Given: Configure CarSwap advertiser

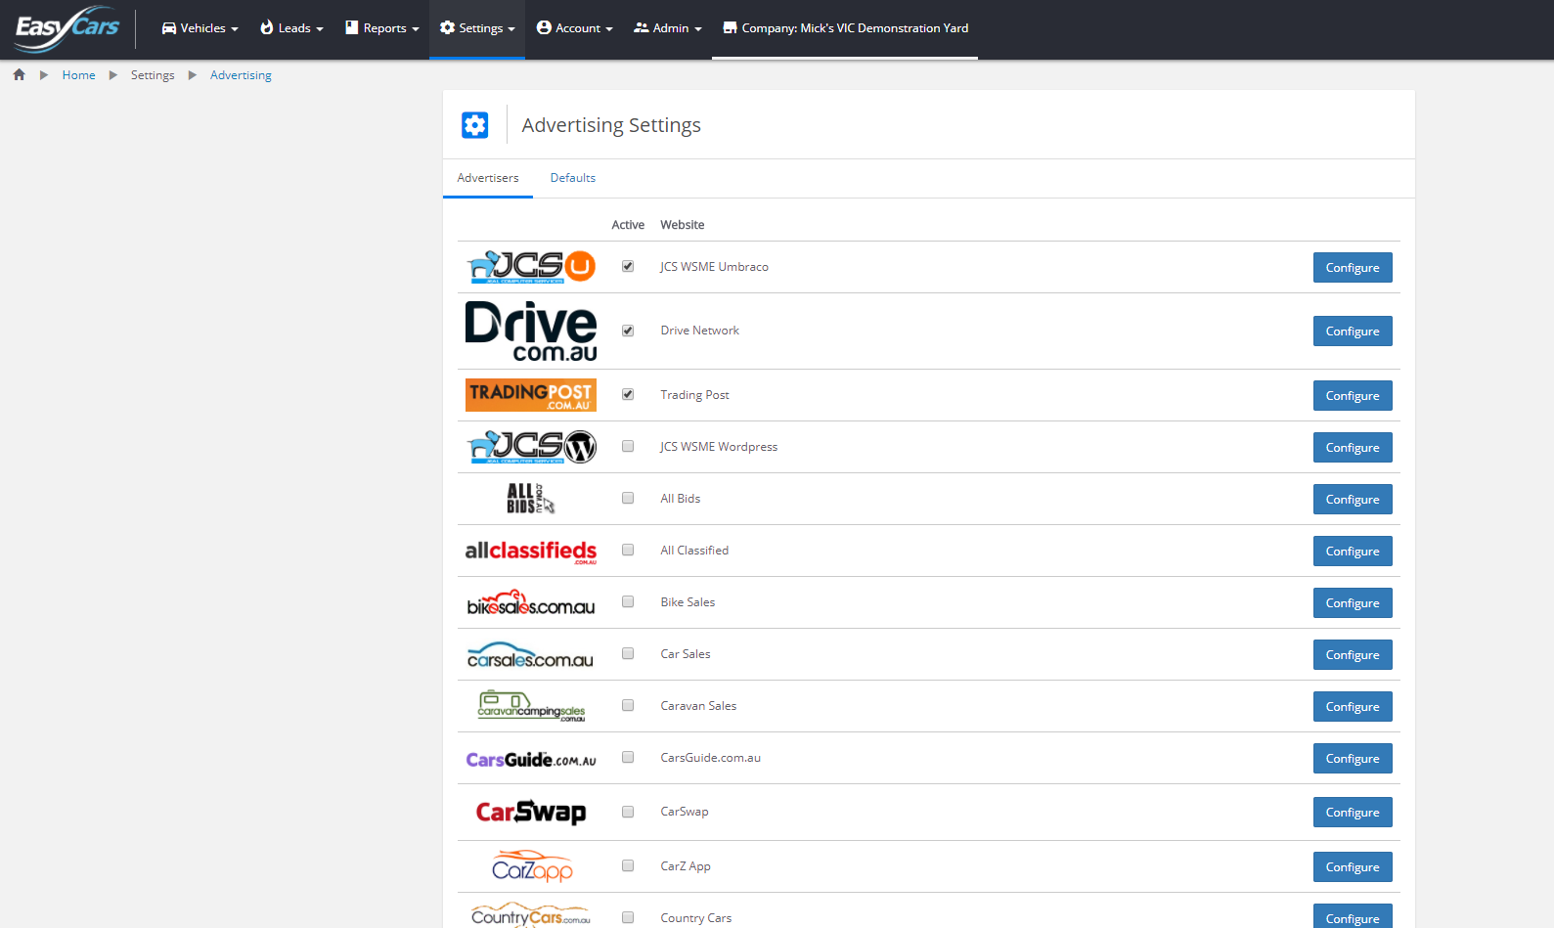Looking at the screenshot, I should click(x=1353, y=813).
